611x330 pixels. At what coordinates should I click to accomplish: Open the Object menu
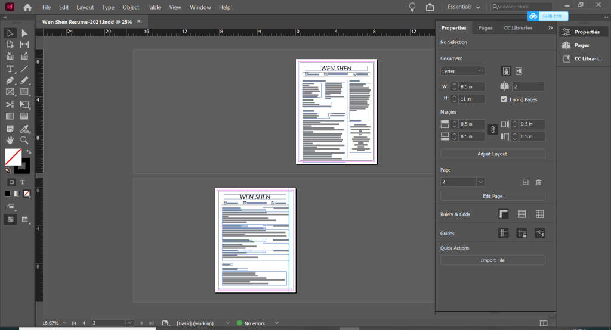131,7
